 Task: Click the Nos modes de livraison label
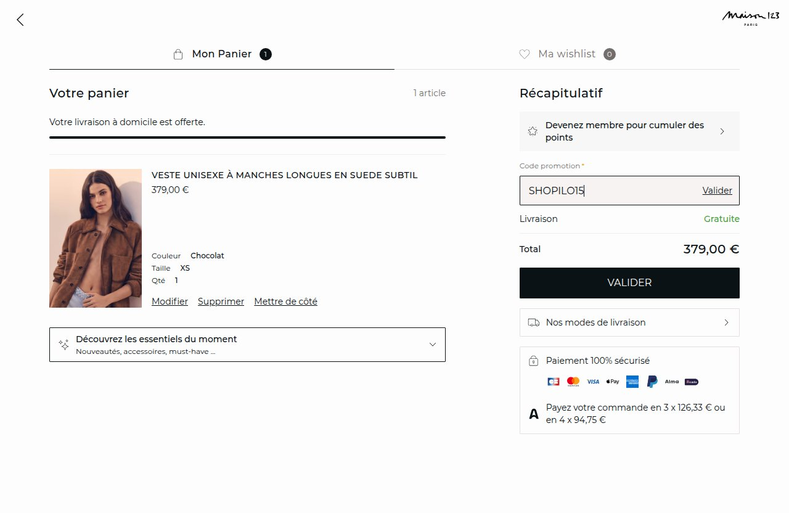595,322
